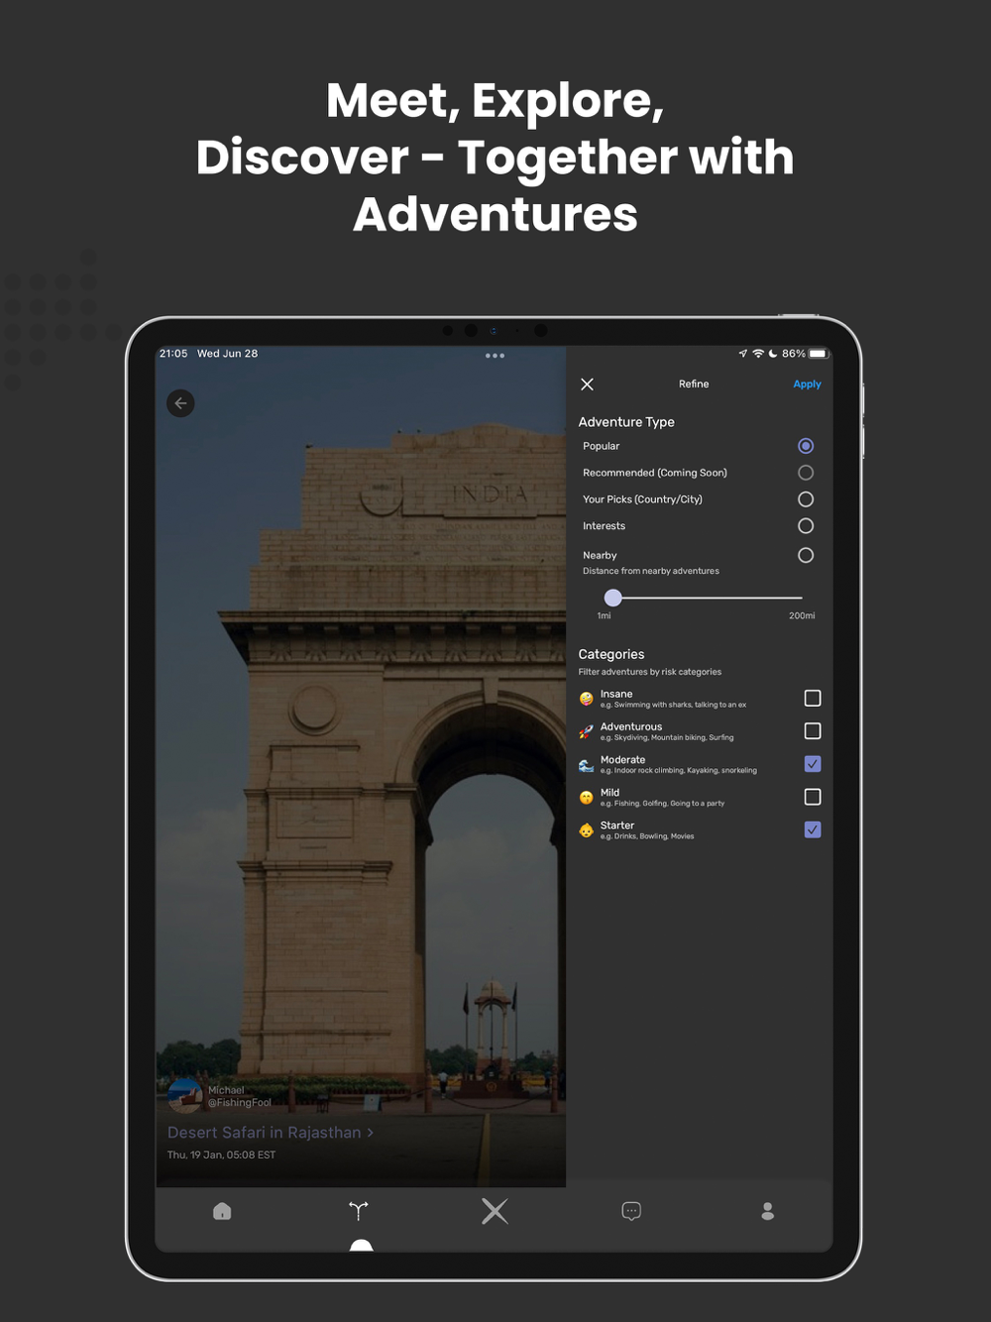Tap the 1mi slider minimum label
Image resolution: width=991 pixels, height=1322 pixels.
pyautogui.click(x=604, y=616)
